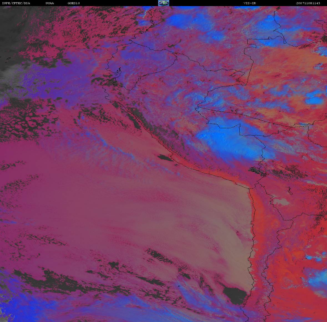This screenshot has width=327, height=322.
Task: Select the INPE/CPTEC/DSA header label
Action: [16, 3]
